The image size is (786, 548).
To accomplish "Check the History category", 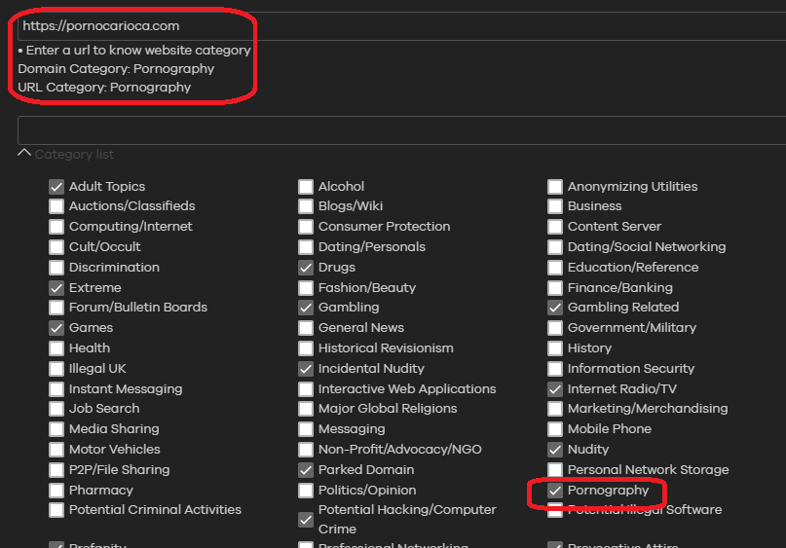I will pos(555,348).
